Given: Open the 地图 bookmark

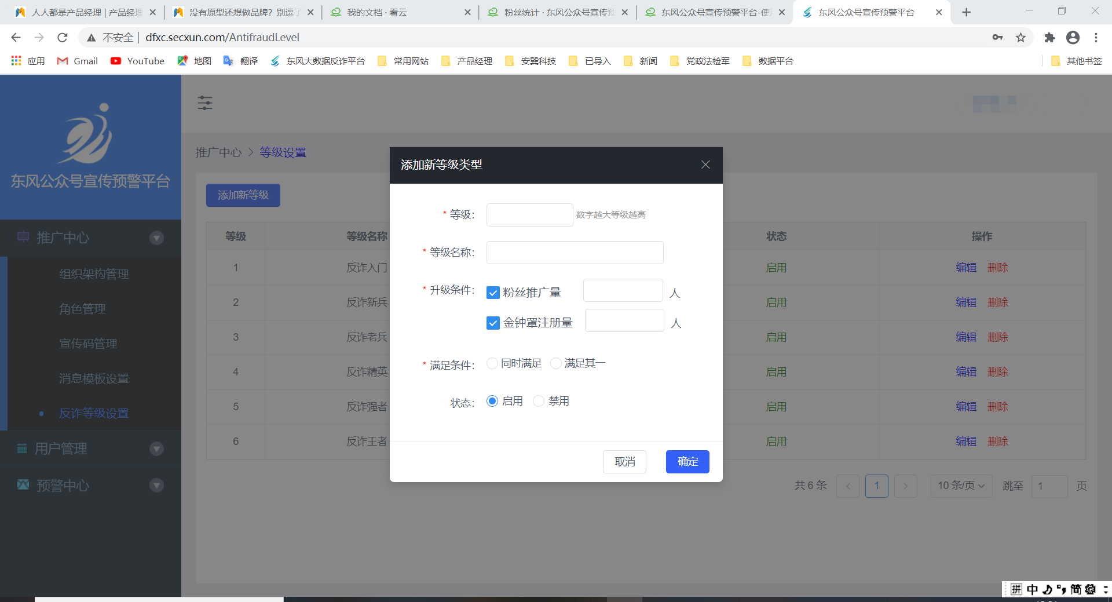Looking at the screenshot, I should [x=194, y=61].
